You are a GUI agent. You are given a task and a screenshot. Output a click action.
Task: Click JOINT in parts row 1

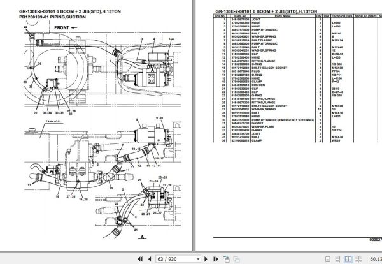[256, 19]
